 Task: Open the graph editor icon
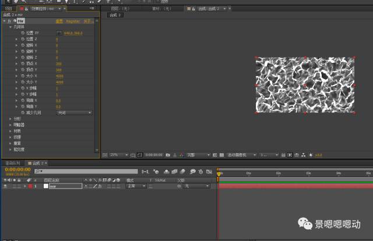pyautogui.click(x=209, y=172)
